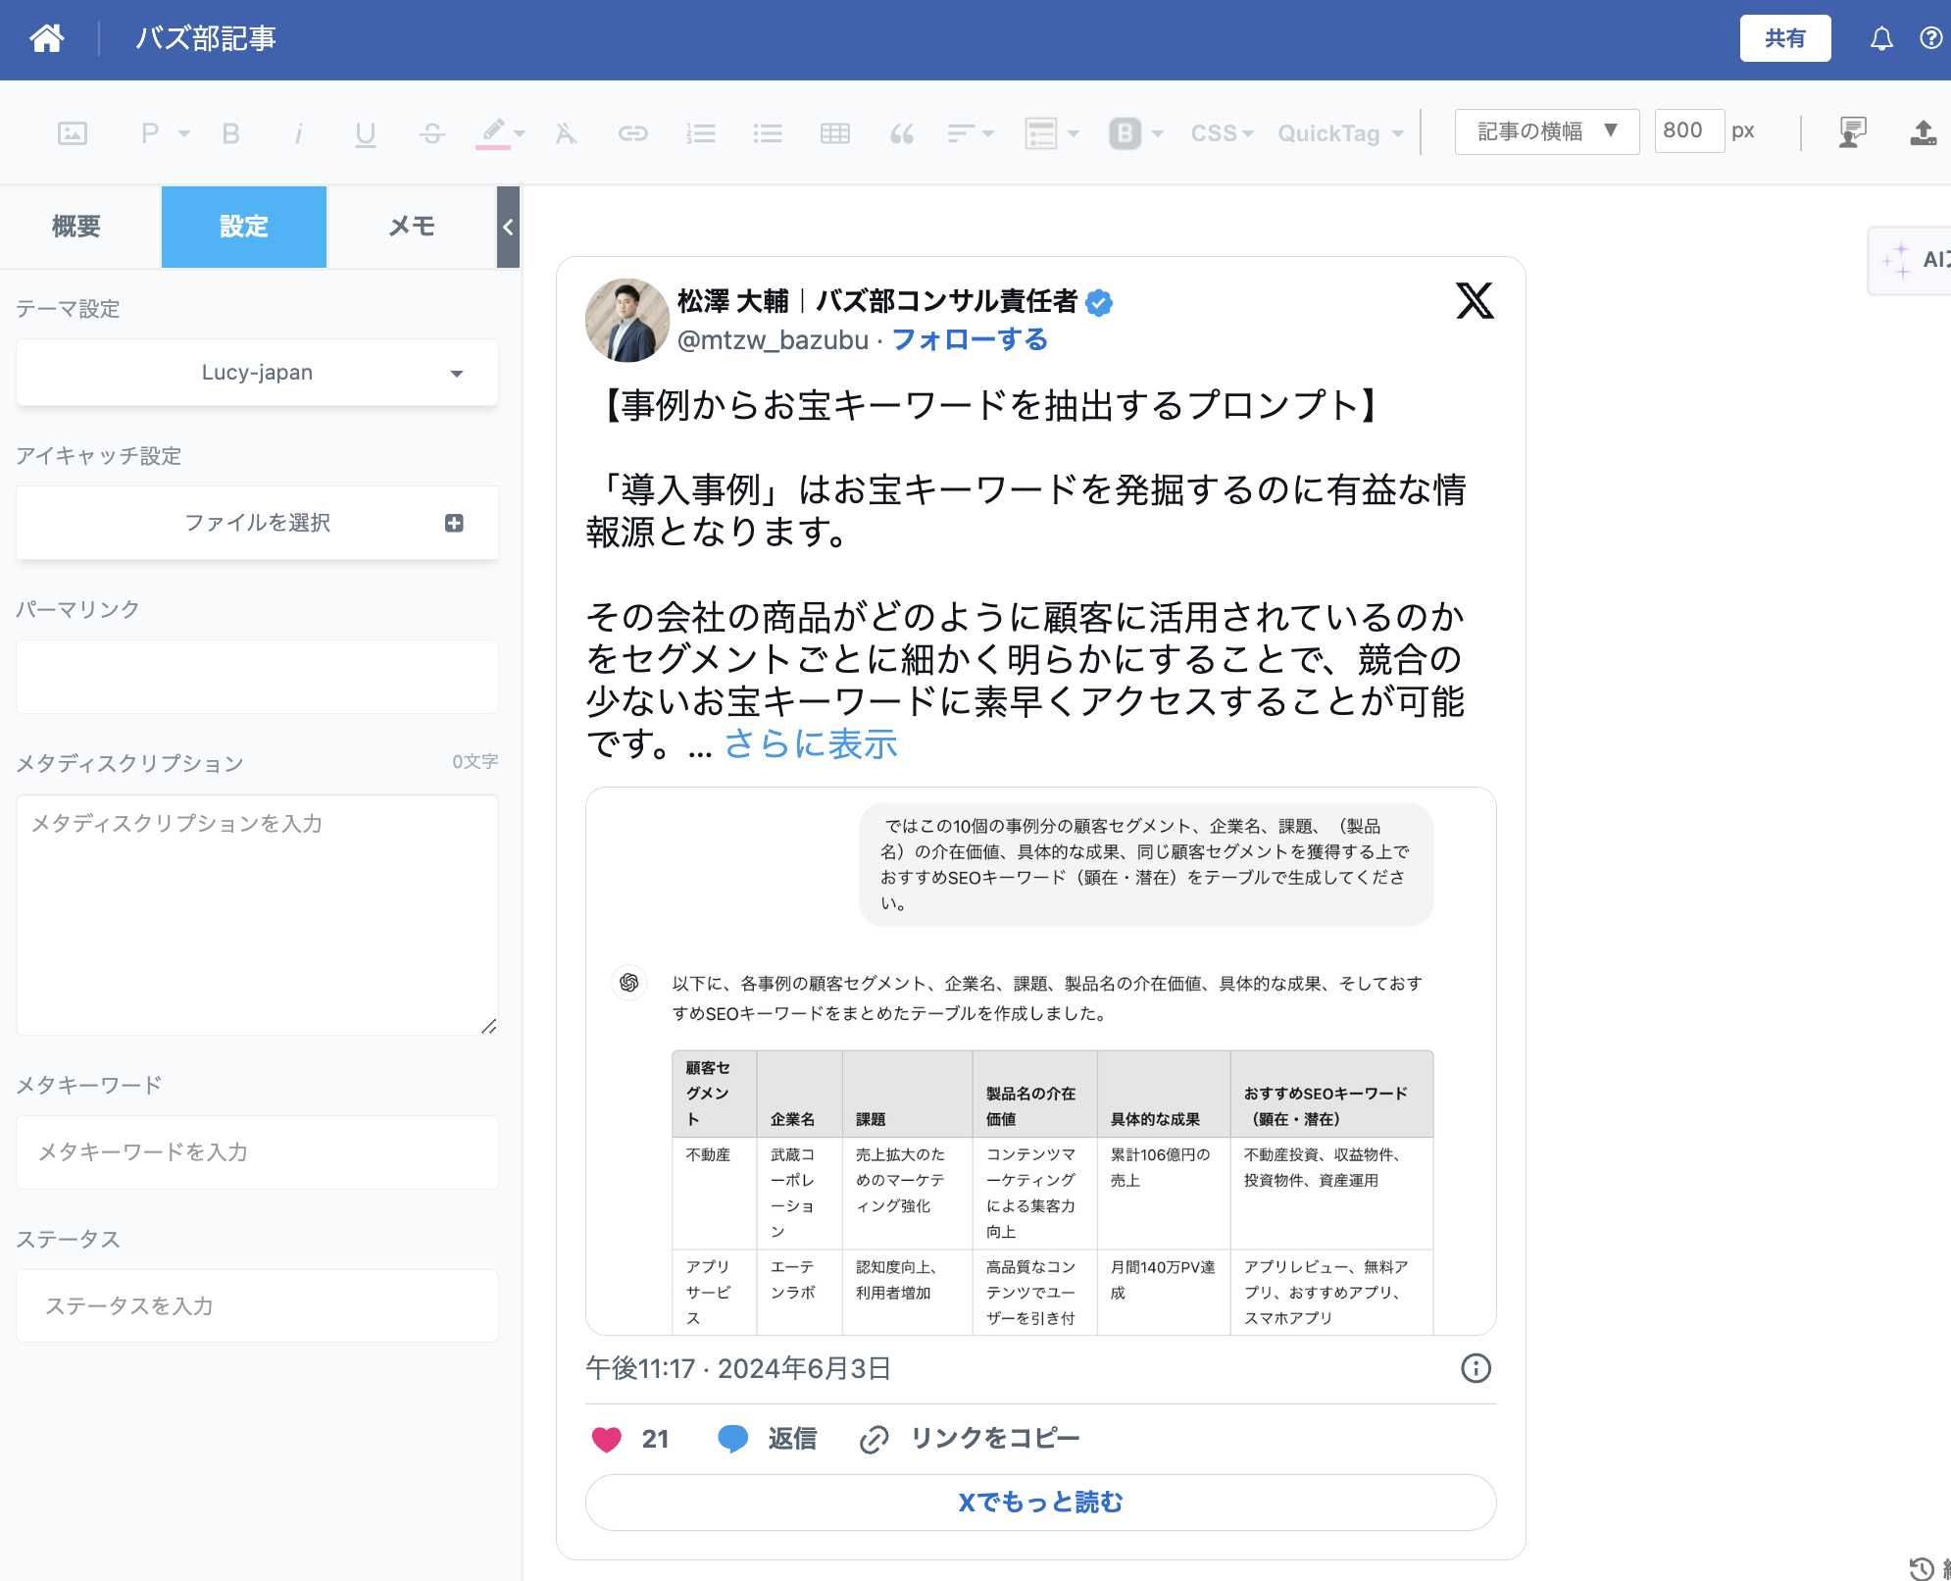
Task: Open the Lucy-japan theme dropdown
Action: [257, 373]
